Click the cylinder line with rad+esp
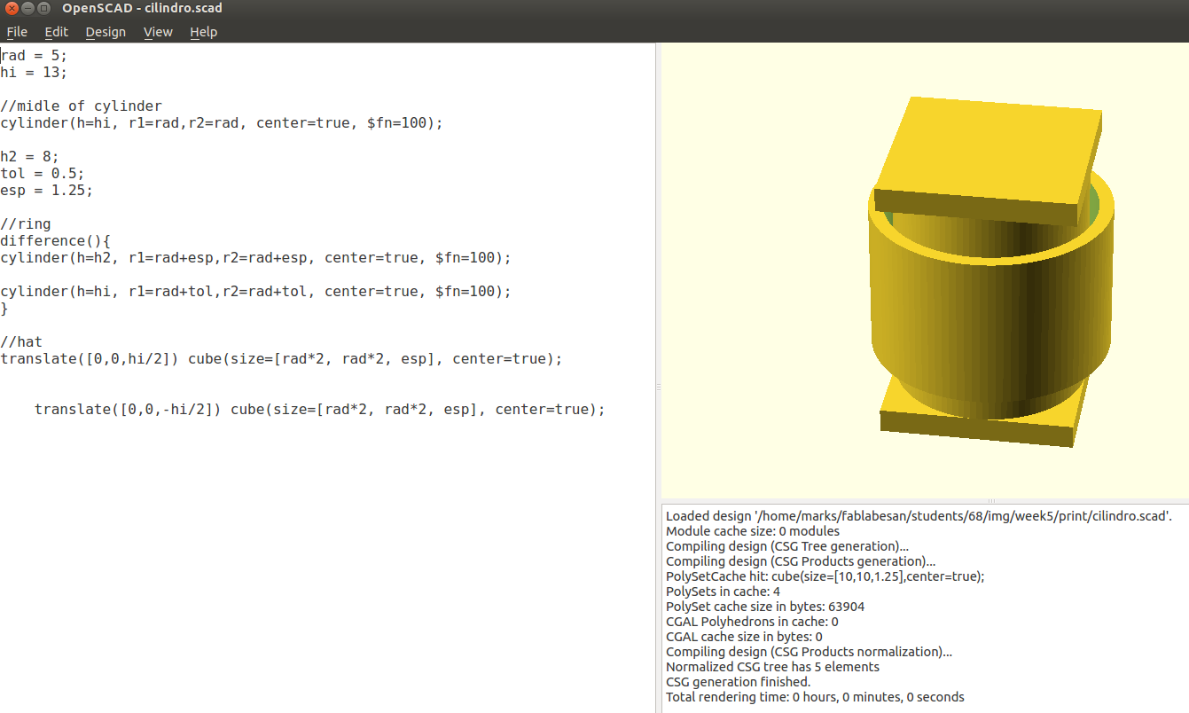This screenshot has width=1189, height=713. 256,257
